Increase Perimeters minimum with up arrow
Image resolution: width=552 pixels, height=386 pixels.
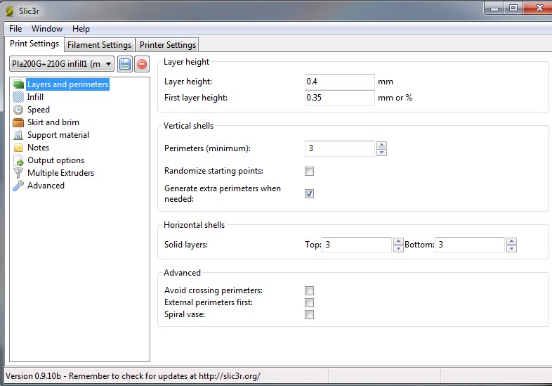381,145
